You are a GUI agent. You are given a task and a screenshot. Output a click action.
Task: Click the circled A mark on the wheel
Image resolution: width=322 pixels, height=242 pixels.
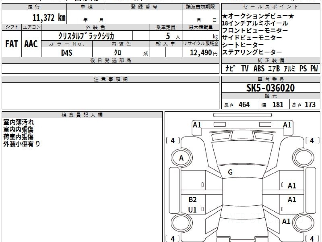tap(181, 158)
